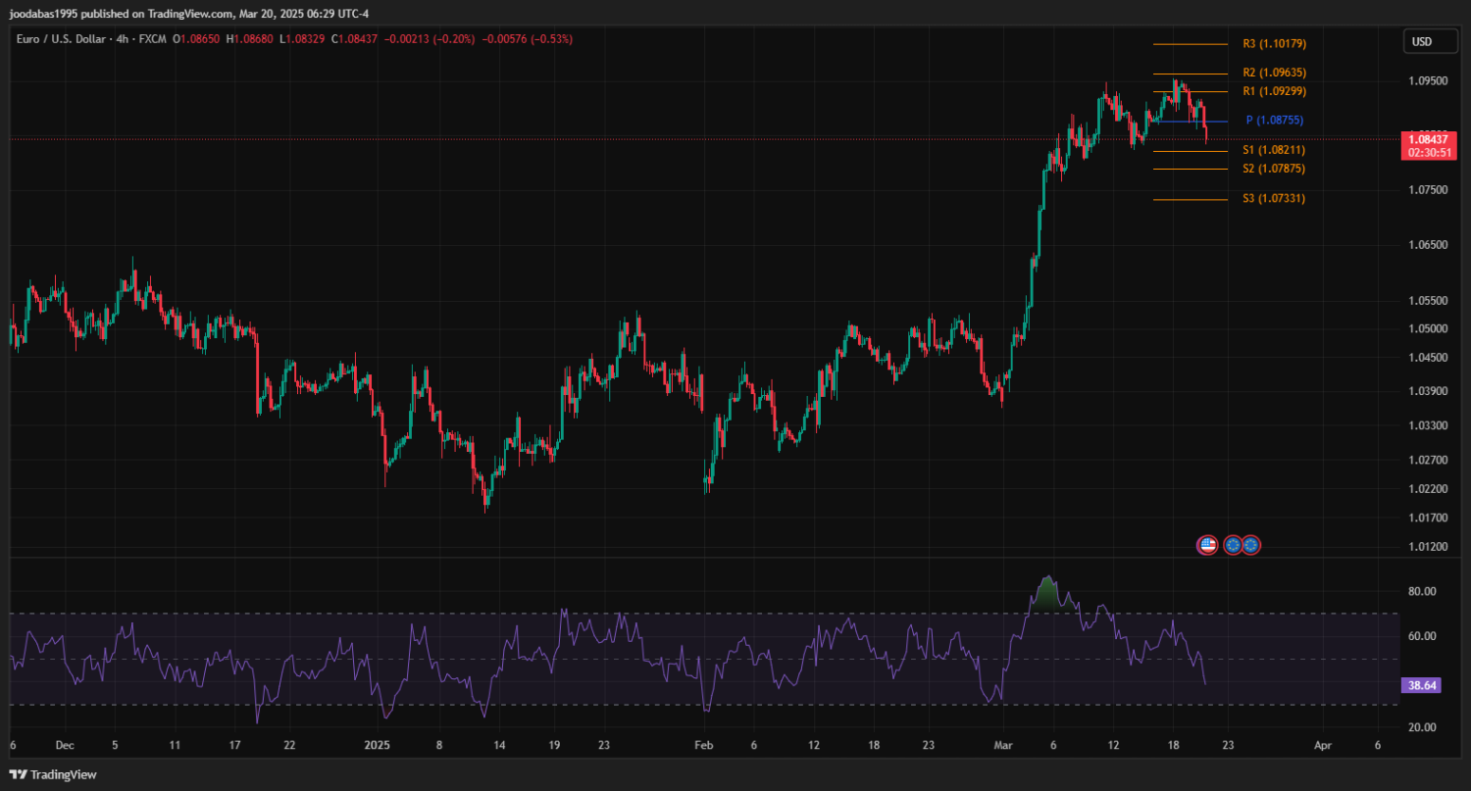Click the rightmost EU flag event icon
1471x791 pixels.
click(1250, 545)
